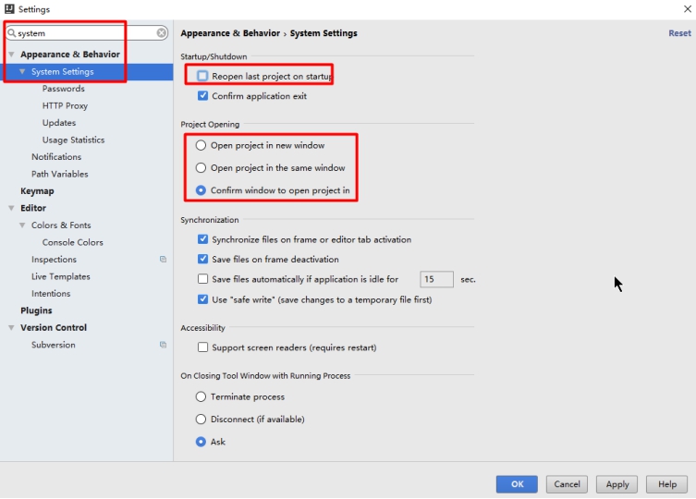Open Inspections settings
696x499 pixels.
(x=55, y=260)
